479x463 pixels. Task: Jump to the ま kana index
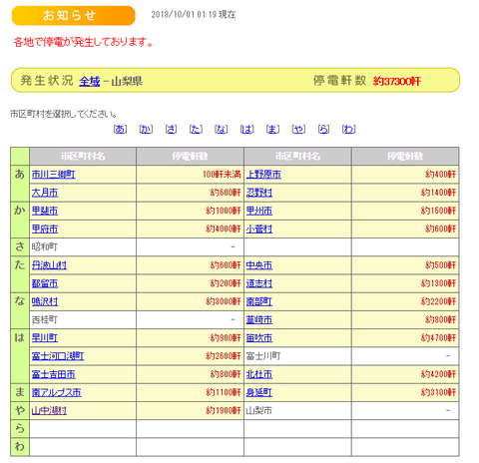pos(272,129)
